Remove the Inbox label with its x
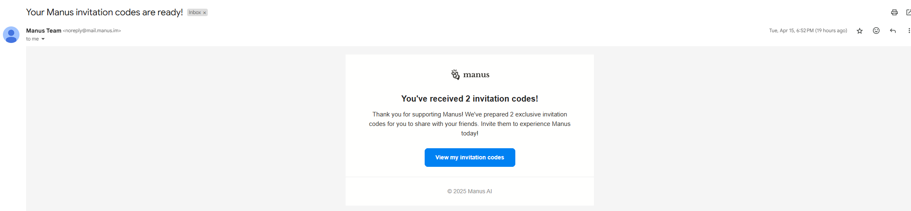This screenshot has width=911, height=211. [204, 13]
